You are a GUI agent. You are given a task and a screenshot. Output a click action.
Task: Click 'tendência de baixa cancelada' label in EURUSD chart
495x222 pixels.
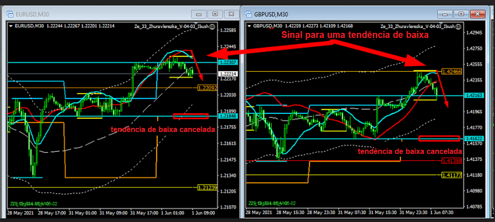[163, 129]
